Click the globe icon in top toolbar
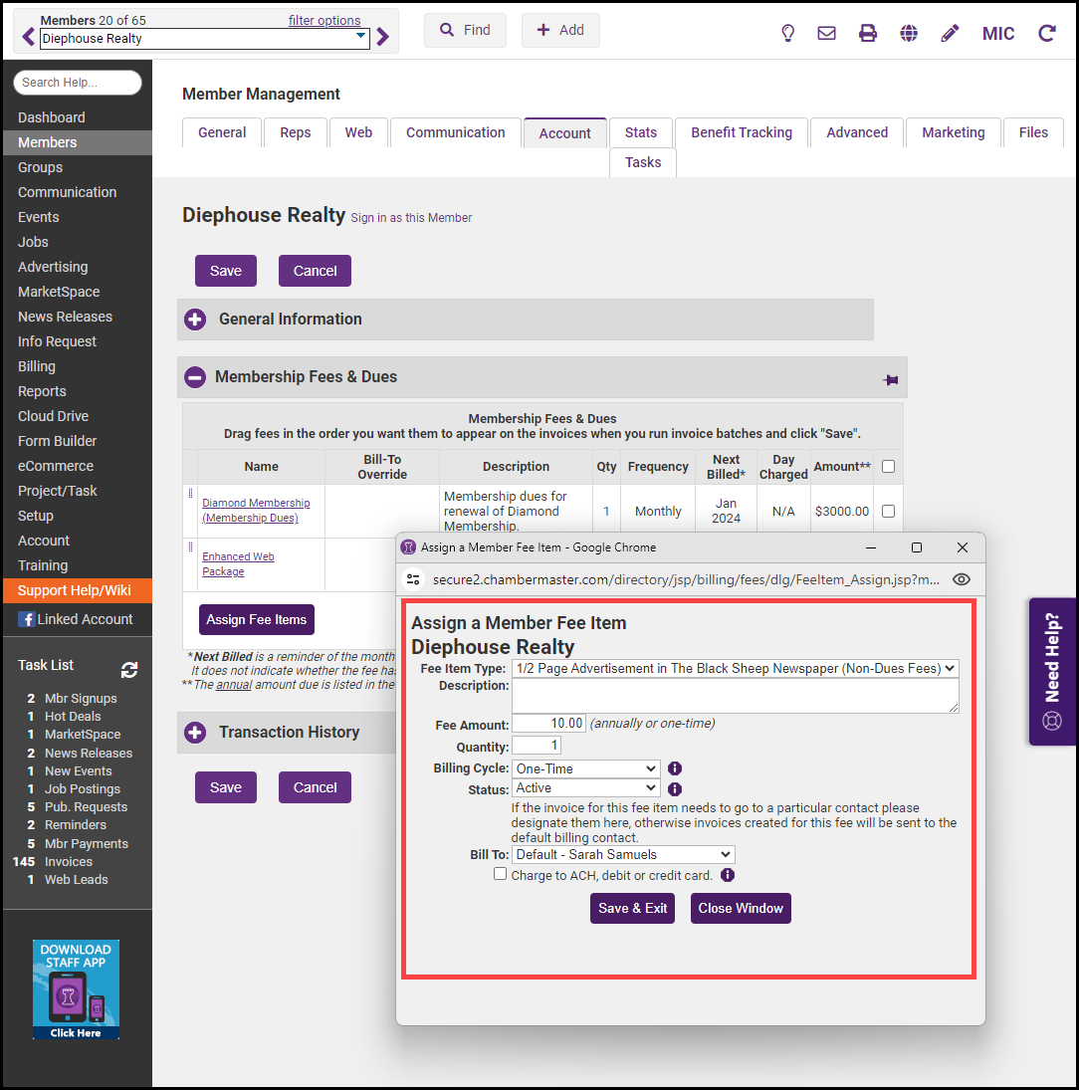Viewport: 1079px width, 1090px height. click(x=909, y=33)
